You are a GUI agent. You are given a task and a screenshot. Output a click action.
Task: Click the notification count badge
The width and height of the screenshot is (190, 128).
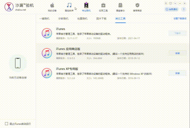pyautogui.click(x=184, y=9)
